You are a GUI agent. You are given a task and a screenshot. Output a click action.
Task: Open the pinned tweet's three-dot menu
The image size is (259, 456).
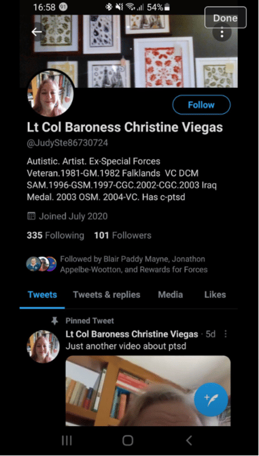click(x=226, y=334)
